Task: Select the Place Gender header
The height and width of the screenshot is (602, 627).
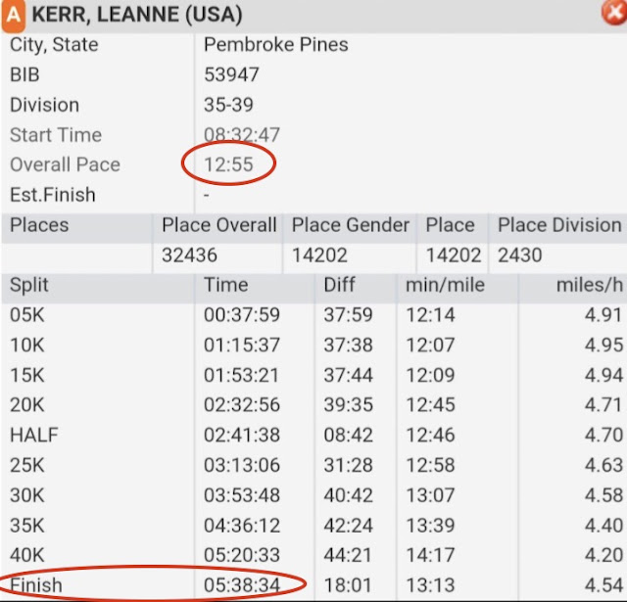Action: [351, 225]
